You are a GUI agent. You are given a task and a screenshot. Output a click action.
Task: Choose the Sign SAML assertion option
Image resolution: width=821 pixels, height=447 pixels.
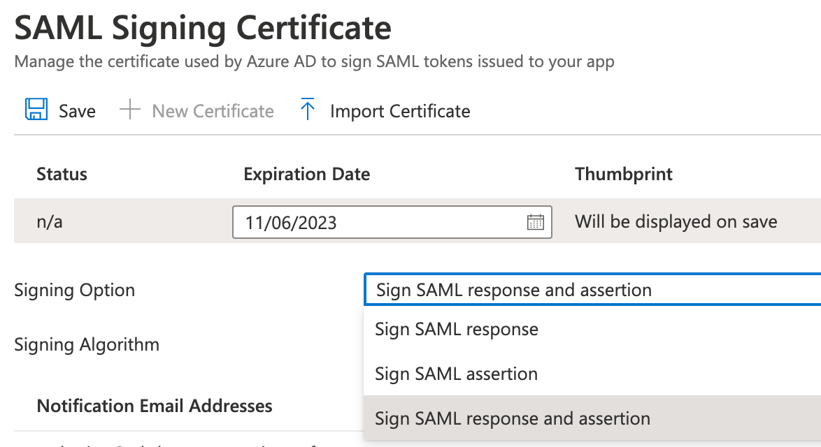point(456,374)
